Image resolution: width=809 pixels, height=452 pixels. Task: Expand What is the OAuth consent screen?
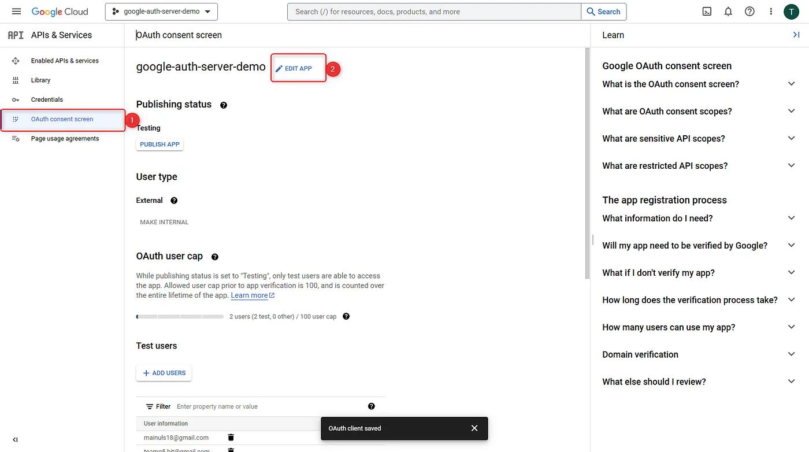(792, 84)
